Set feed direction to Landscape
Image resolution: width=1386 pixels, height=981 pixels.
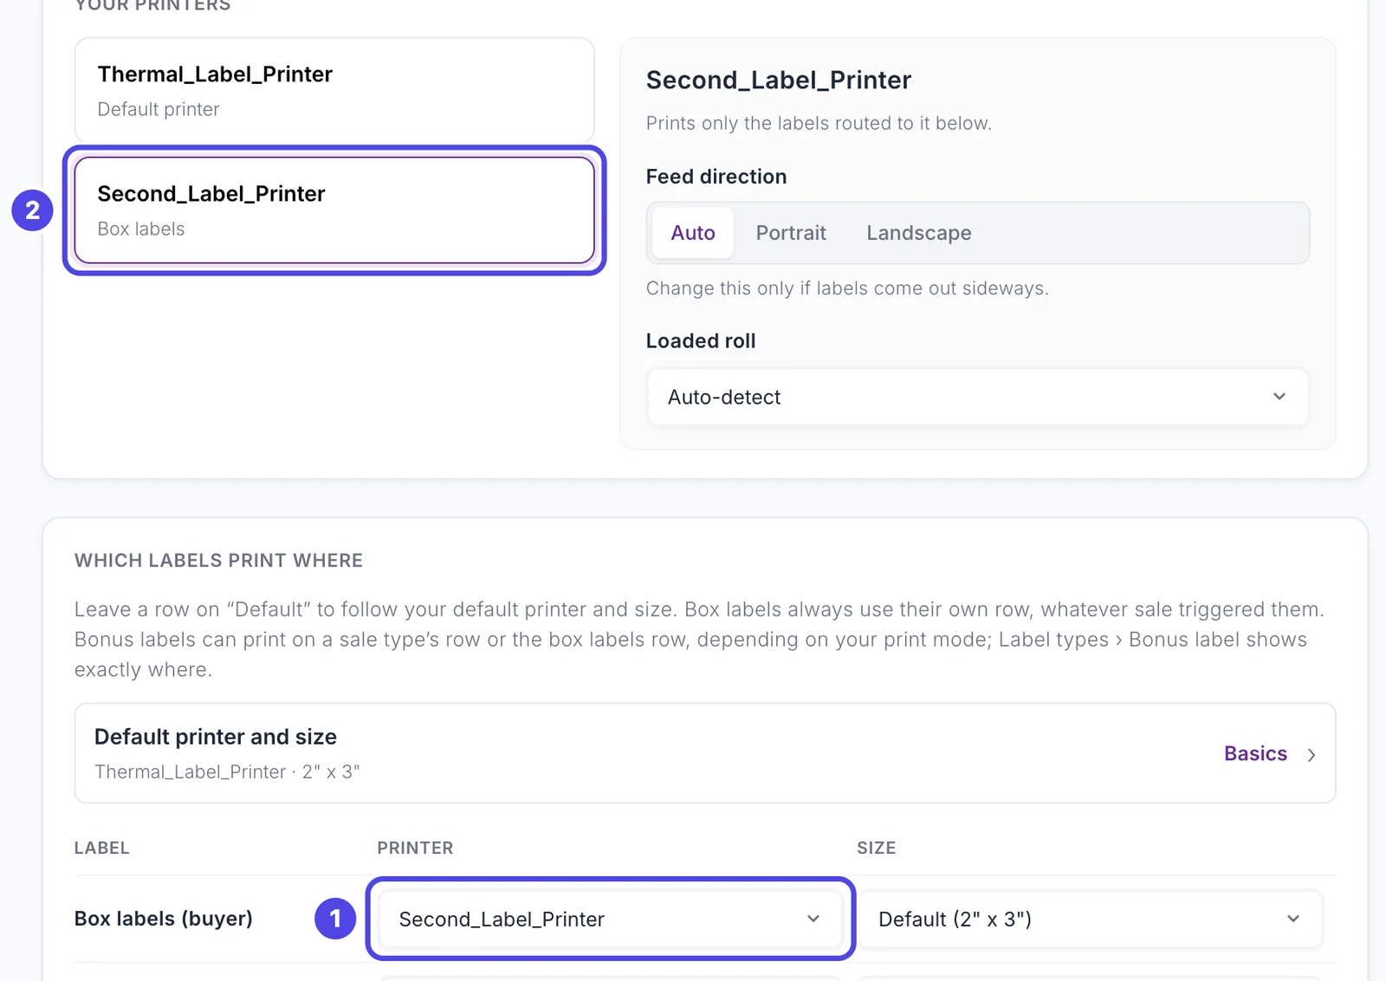(x=919, y=233)
